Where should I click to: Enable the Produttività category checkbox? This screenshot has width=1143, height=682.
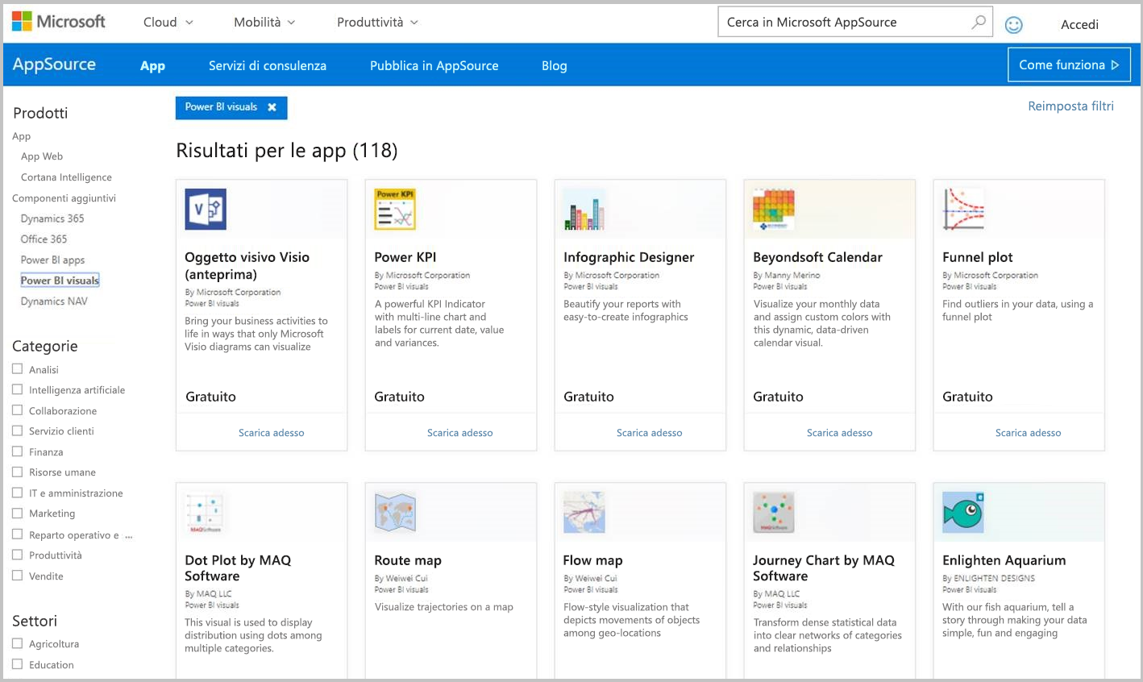(x=18, y=555)
